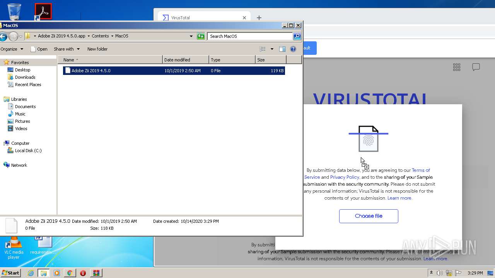This screenshot has width=495, height=278.
Task: Open Explorer help with the question mark icon
Action: point(293,49)
